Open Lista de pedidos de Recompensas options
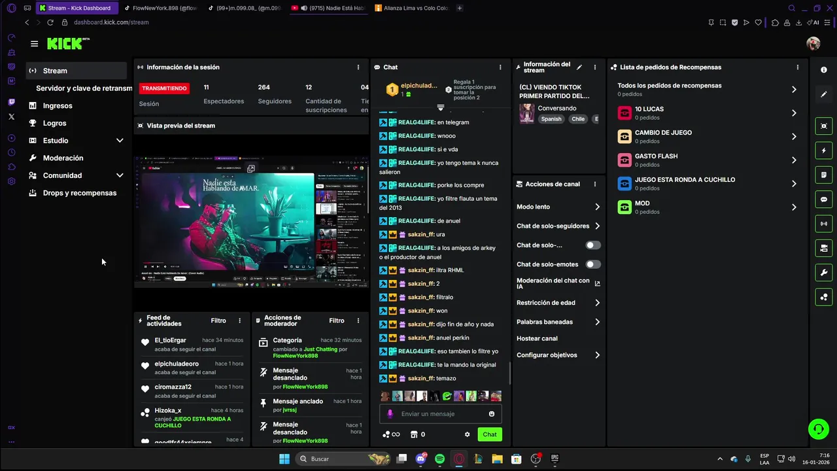This screenshot has width=837, height=471. click(x=798, y=67)
